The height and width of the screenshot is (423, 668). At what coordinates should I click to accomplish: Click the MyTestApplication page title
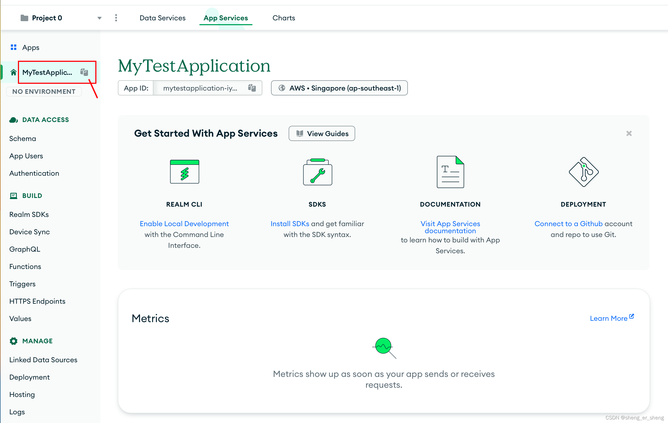click(x=194, y=66)
